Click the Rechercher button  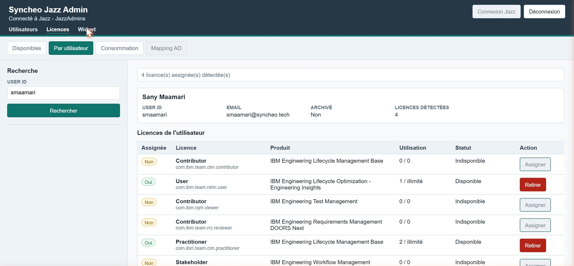tap(64, 111)
